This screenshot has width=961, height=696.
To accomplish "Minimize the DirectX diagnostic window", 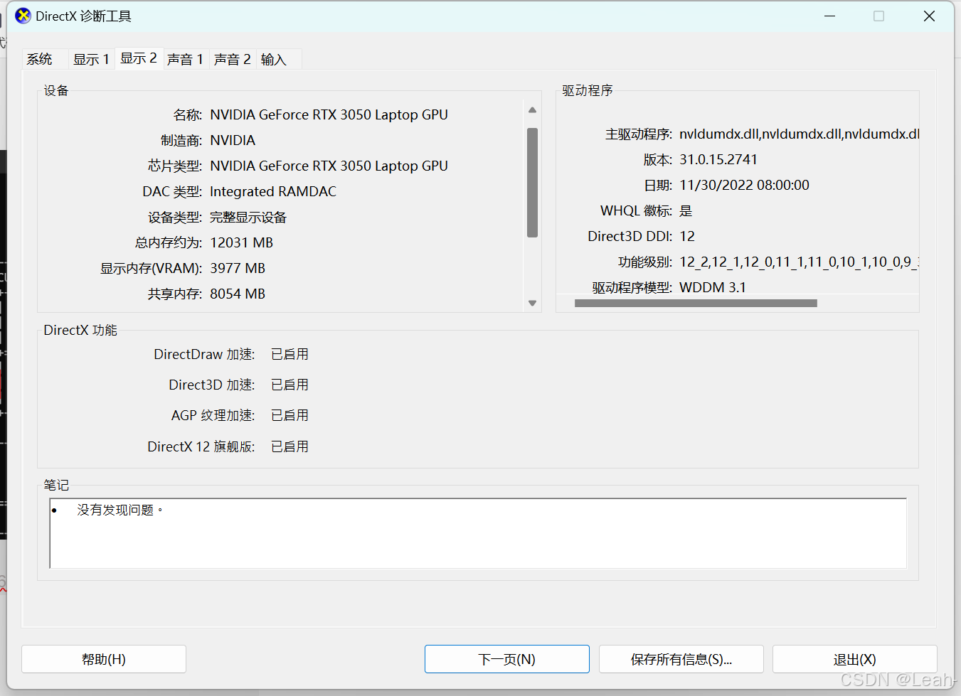I will pyautogui.click(x=829, y=16).
